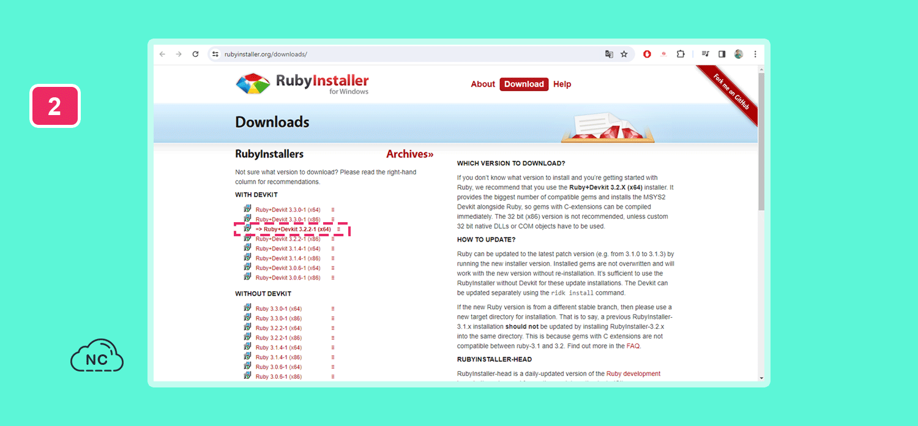918x426 pixels.
Task: Download Ruby+Devkit 3.0.6-1 (x86)
Action: [x=288, y=278]
